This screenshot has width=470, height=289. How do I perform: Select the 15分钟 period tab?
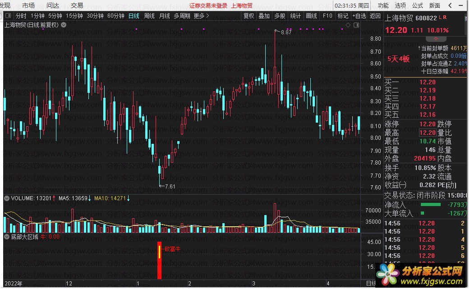[x=74, y=16]
